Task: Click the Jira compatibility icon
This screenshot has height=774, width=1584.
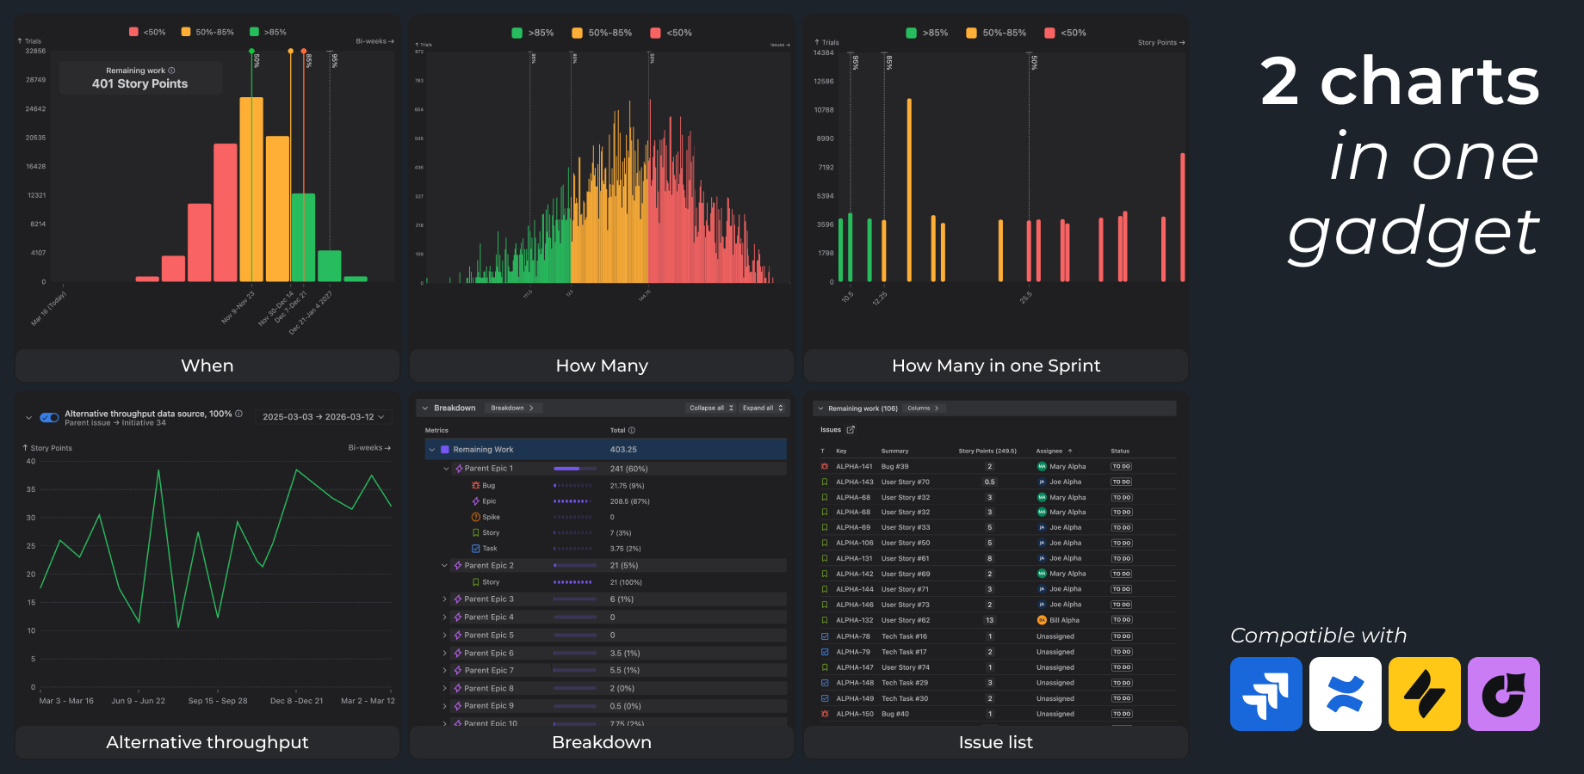Action: (1265, 694)
